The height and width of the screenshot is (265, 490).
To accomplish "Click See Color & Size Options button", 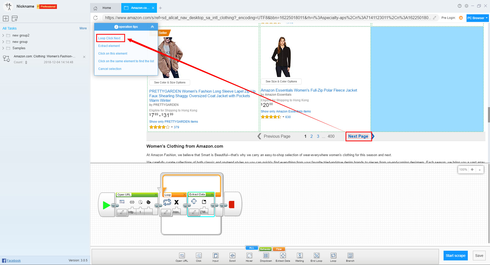I will click(x=170, y=82).
